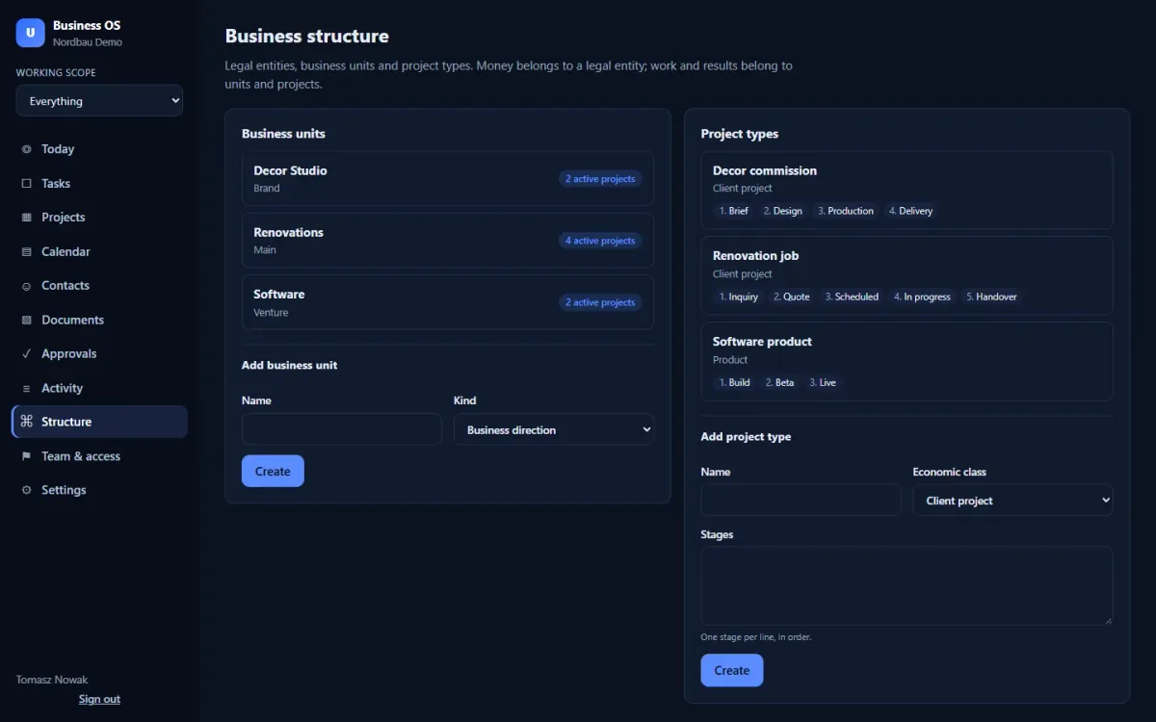The height and width of the screenshot is (722, 1156).
Task: Select the Software product project type
Action: (x=906, y=361)
